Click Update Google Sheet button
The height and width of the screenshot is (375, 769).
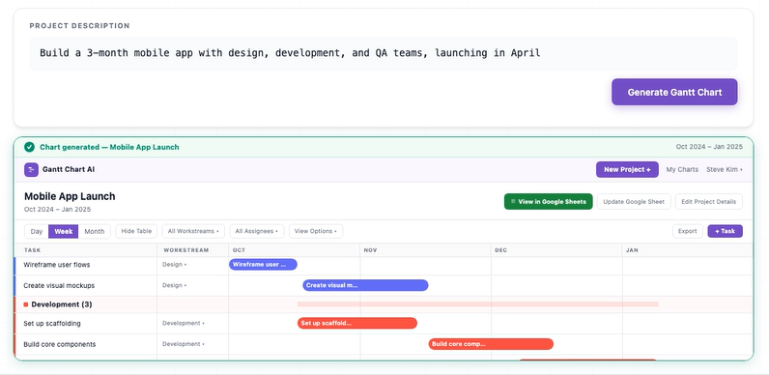coord(634,201)
